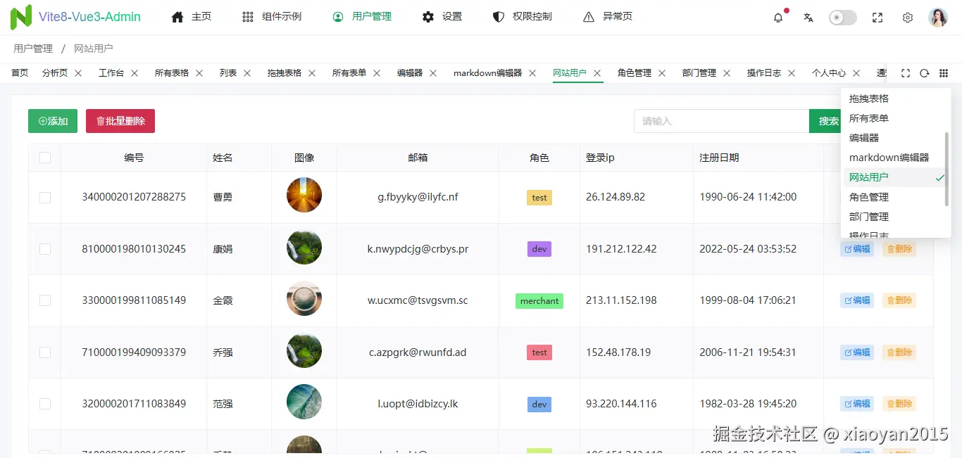Click the Vite8-Vue3-Admin logo icon

21,17
